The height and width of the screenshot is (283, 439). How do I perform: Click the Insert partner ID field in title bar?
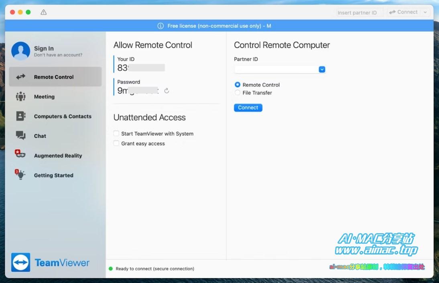tap(360, 12)
